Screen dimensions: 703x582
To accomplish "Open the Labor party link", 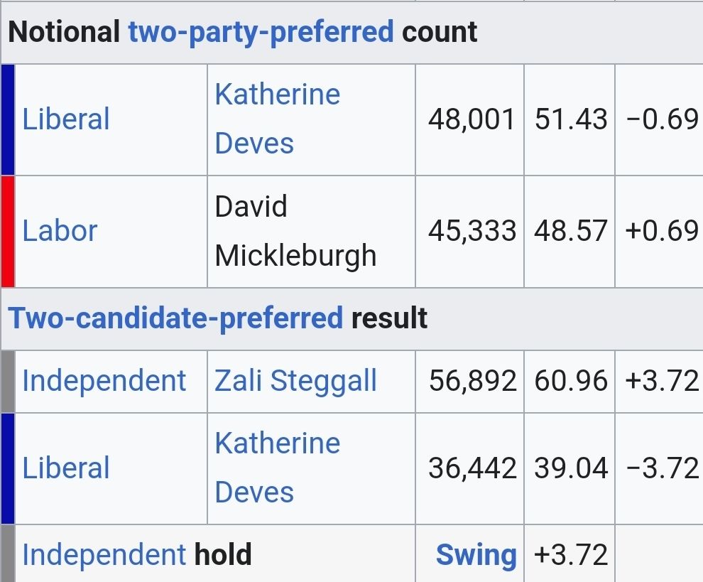I will coord(60,231).
